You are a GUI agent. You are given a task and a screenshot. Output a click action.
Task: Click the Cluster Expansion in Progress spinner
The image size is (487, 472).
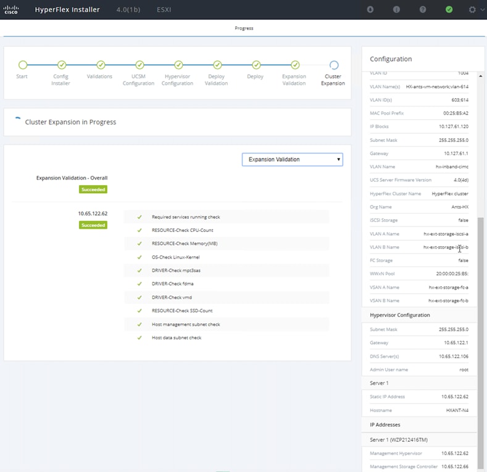coord(18,119)
